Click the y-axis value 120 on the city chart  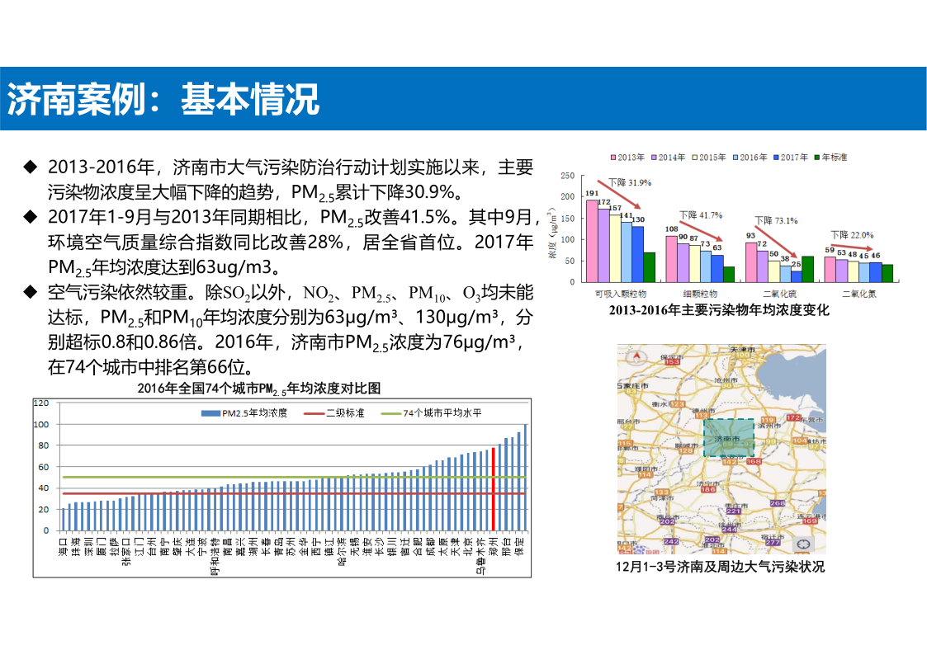(41, 403)
